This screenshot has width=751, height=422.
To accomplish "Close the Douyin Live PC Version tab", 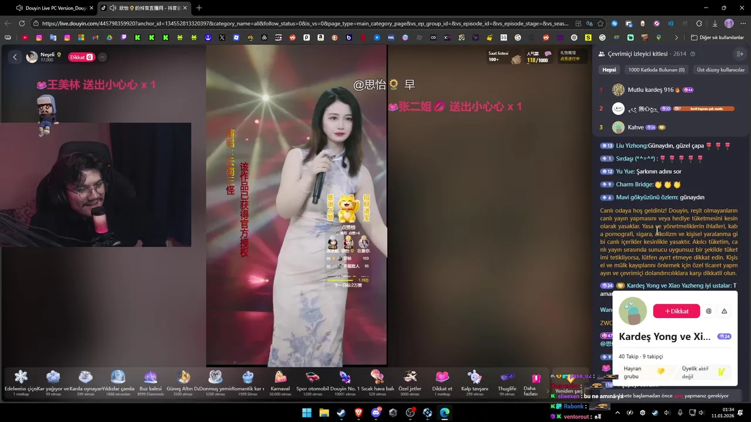I will (91, 8).
